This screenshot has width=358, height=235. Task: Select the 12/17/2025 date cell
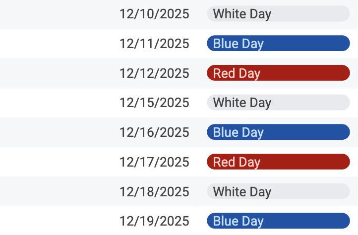click(x=154, y=162)
